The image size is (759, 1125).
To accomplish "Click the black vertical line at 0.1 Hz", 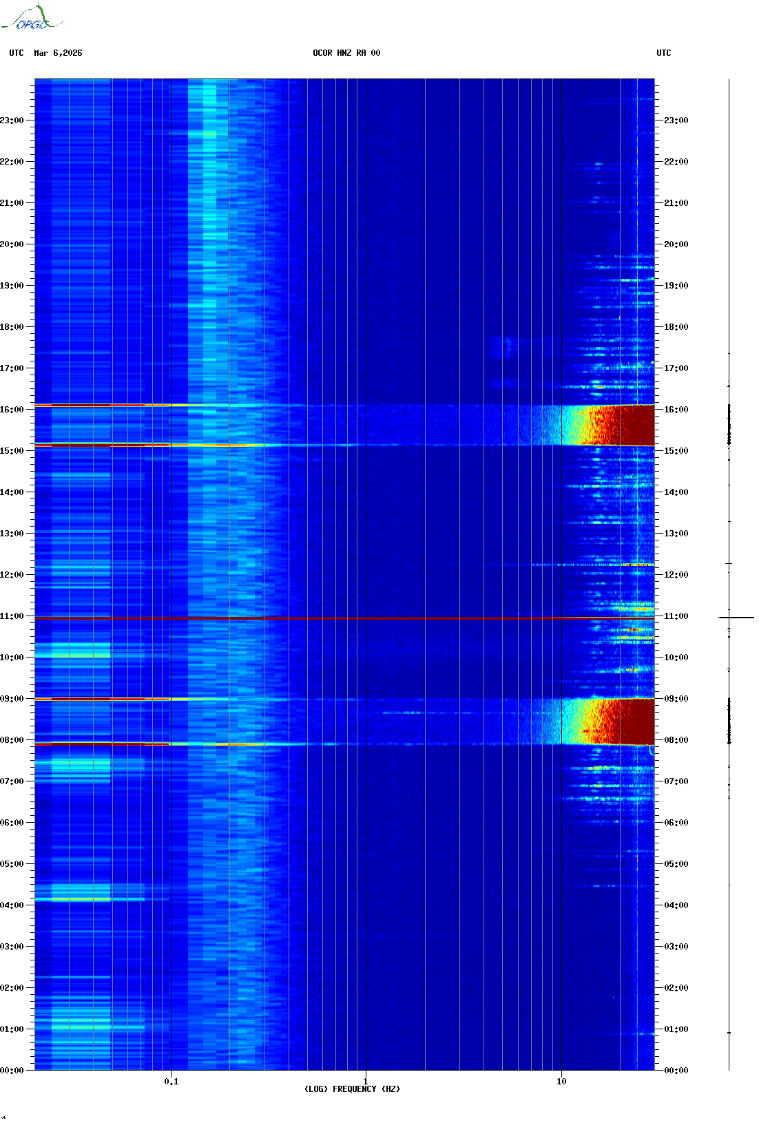I will [x=171, y=575].
